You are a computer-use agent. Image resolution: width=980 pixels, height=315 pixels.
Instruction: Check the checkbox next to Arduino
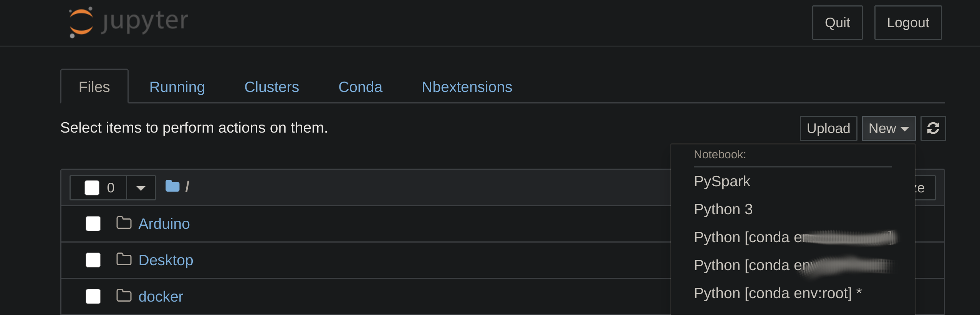click(93, 223)
